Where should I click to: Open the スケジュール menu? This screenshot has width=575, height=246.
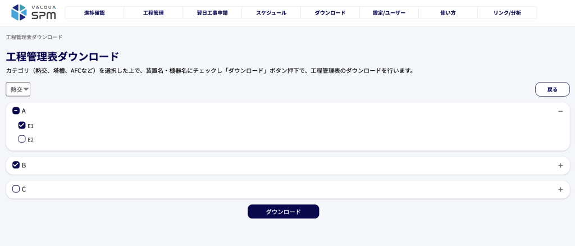271,13
